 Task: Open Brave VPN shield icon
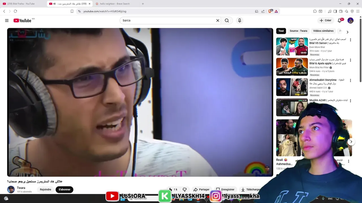tap(352, 11)
